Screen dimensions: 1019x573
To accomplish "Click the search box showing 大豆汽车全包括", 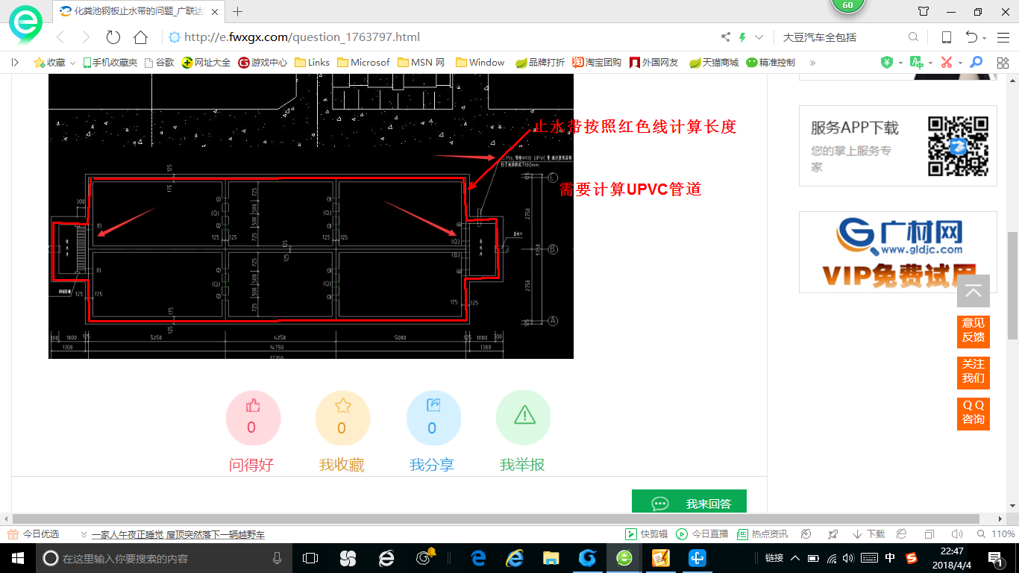I will click(x=843, y=37).
